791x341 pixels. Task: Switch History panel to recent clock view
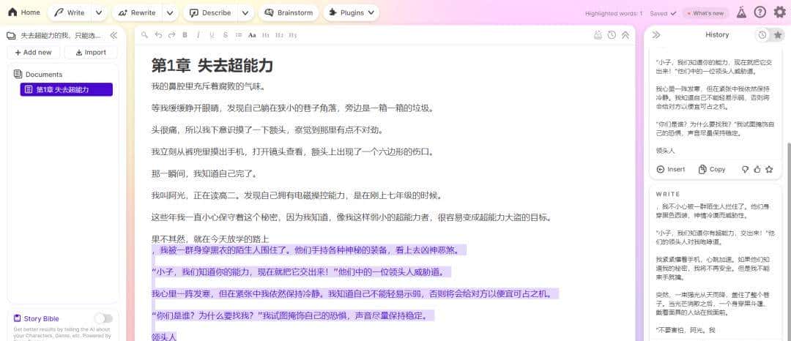coord(762,34)
